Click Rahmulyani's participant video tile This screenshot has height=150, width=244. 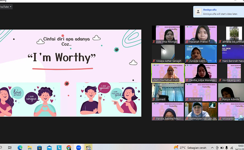[201, 111]
